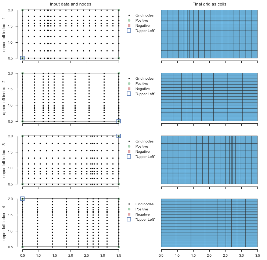The width and height of the screenshot is (267, 260).
Task: Click the green Positive legend circle for index 3
Action: 129,147
